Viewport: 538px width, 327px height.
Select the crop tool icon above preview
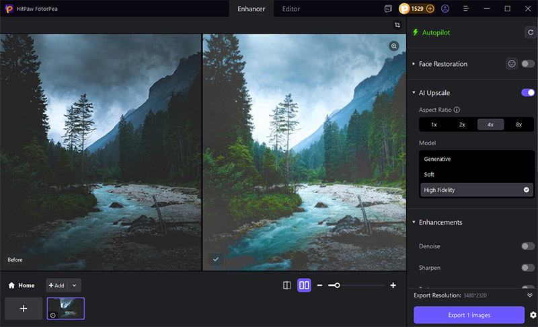click(x=397, y=25)
